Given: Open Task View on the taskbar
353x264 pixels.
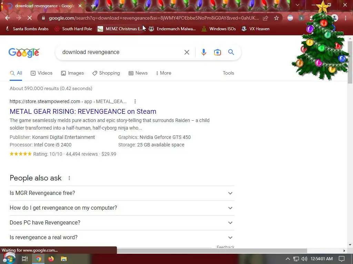Looking at the screenshot, I should [24, 259].
